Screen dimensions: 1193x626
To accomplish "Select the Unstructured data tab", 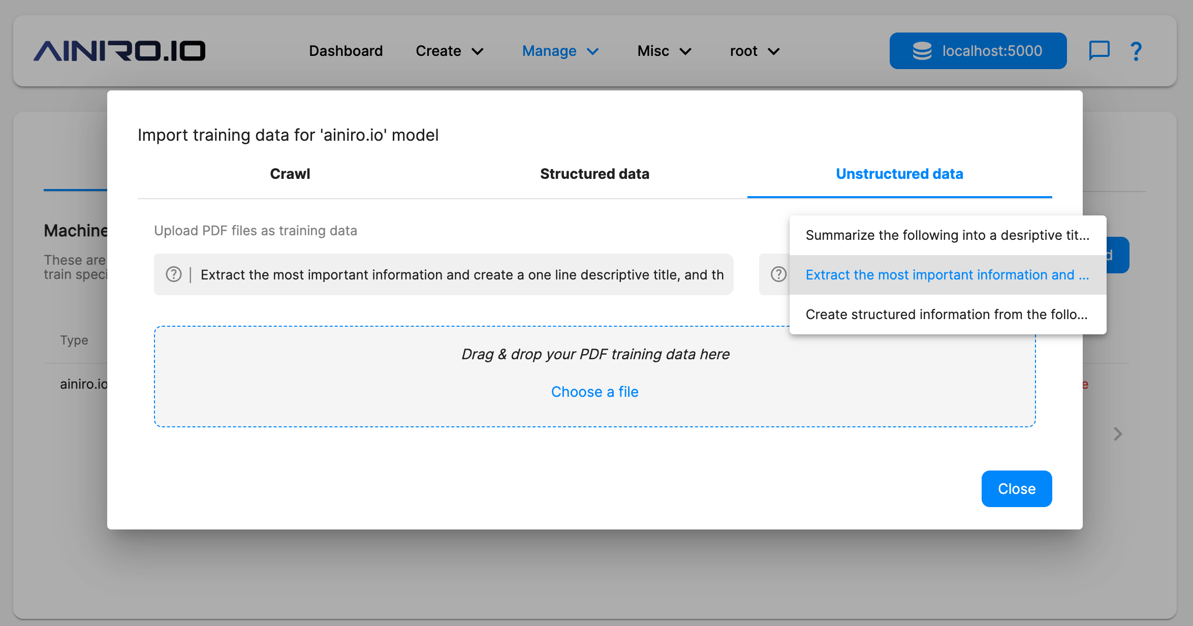I will (899, 173).
